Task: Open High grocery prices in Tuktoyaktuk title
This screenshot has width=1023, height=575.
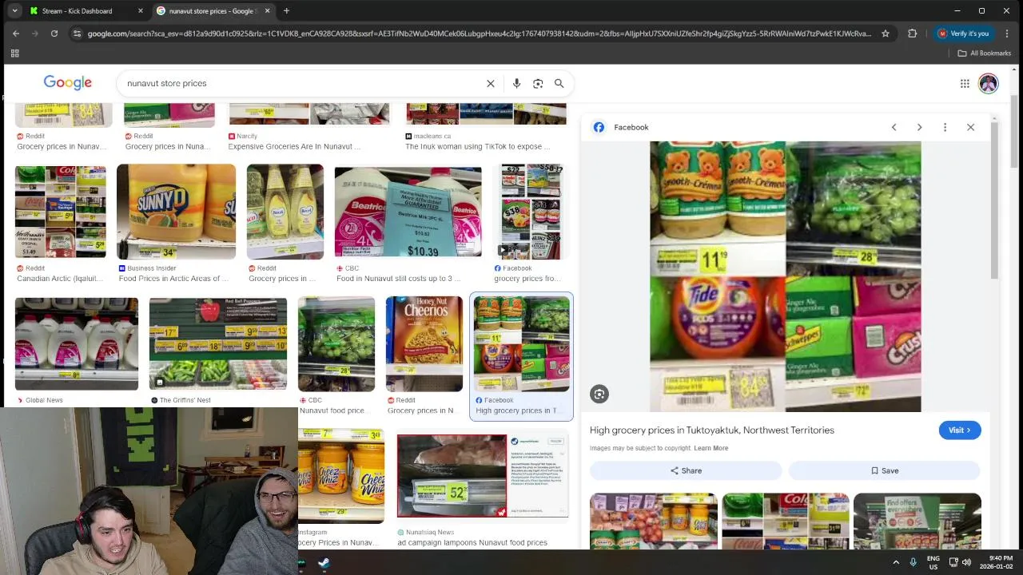Action: pos(711,430)
